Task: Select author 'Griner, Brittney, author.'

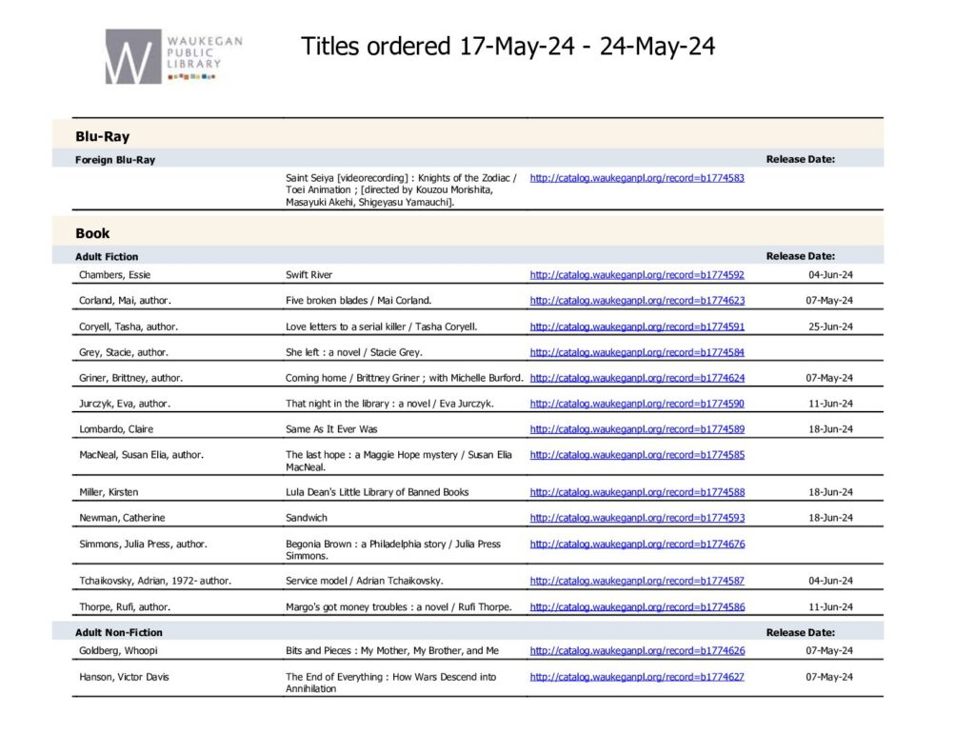Action: pos(130,378)
